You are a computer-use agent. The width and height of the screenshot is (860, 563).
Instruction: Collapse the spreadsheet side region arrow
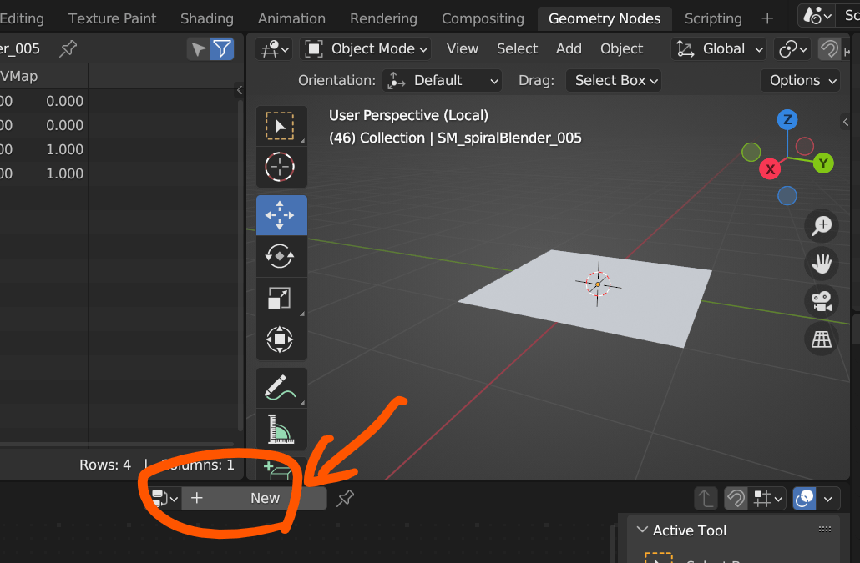point(239,90)
